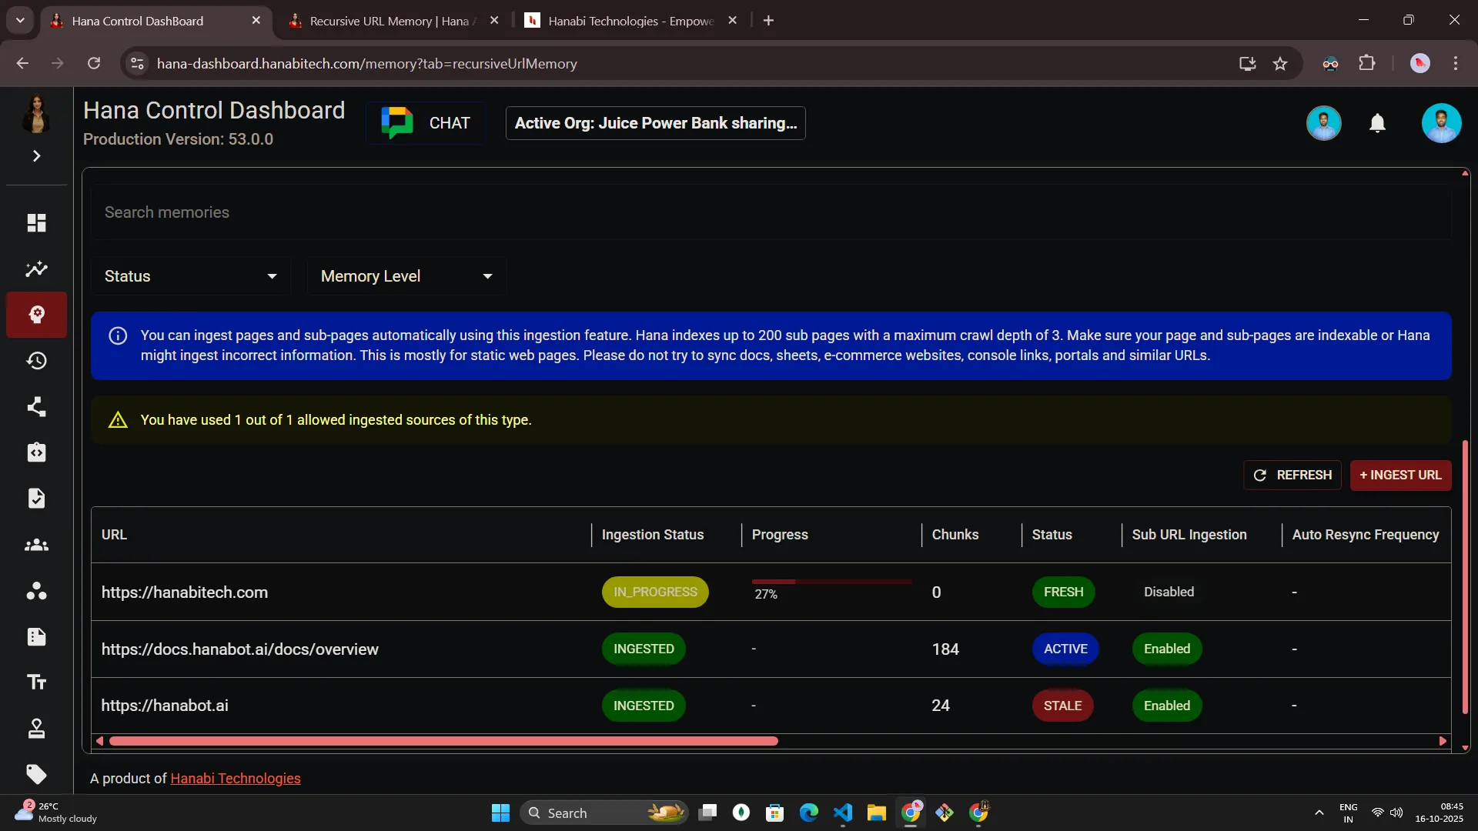Toggle Disabled sub URL ingestion for hanabitech.com
The width and height of the screenshot is (1478, 831).
point(1169,592)
